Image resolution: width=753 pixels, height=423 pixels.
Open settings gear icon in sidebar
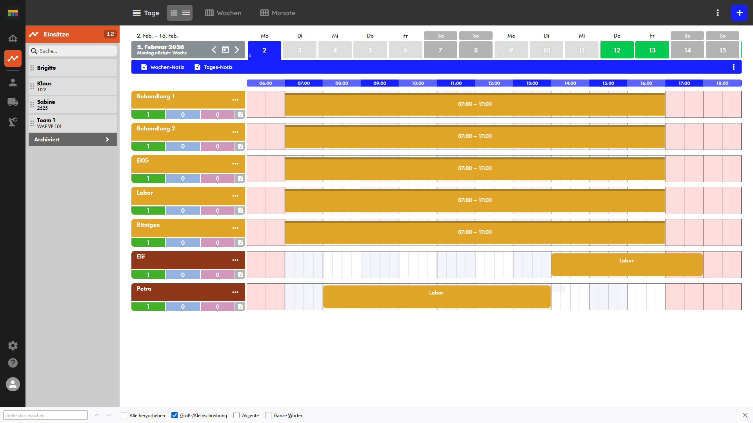click(13, 345)
